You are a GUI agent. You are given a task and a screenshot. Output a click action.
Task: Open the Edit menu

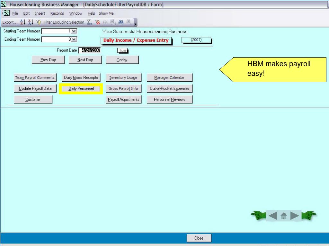pyautogui.click(x=26, y=13)
